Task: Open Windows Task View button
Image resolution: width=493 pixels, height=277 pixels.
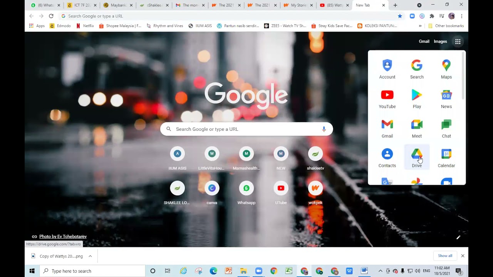Action: point(168,271)
